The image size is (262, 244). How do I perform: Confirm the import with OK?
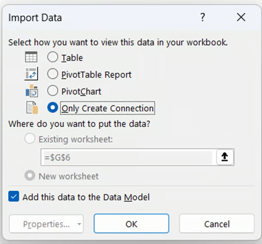(131, 224)
